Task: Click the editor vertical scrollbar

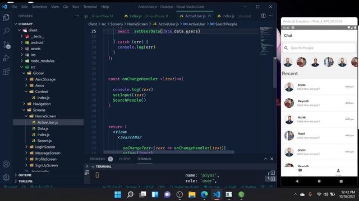Action: click(275, 73)
